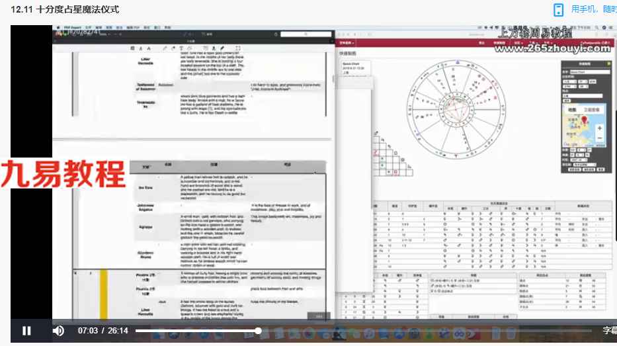Click the video title 12.11 十分度占星魔法仪式

click(x=65, y=9)
